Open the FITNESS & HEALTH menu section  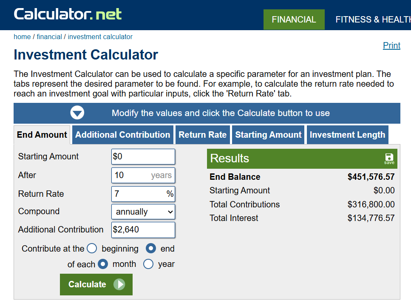click(x=373, y=20)
